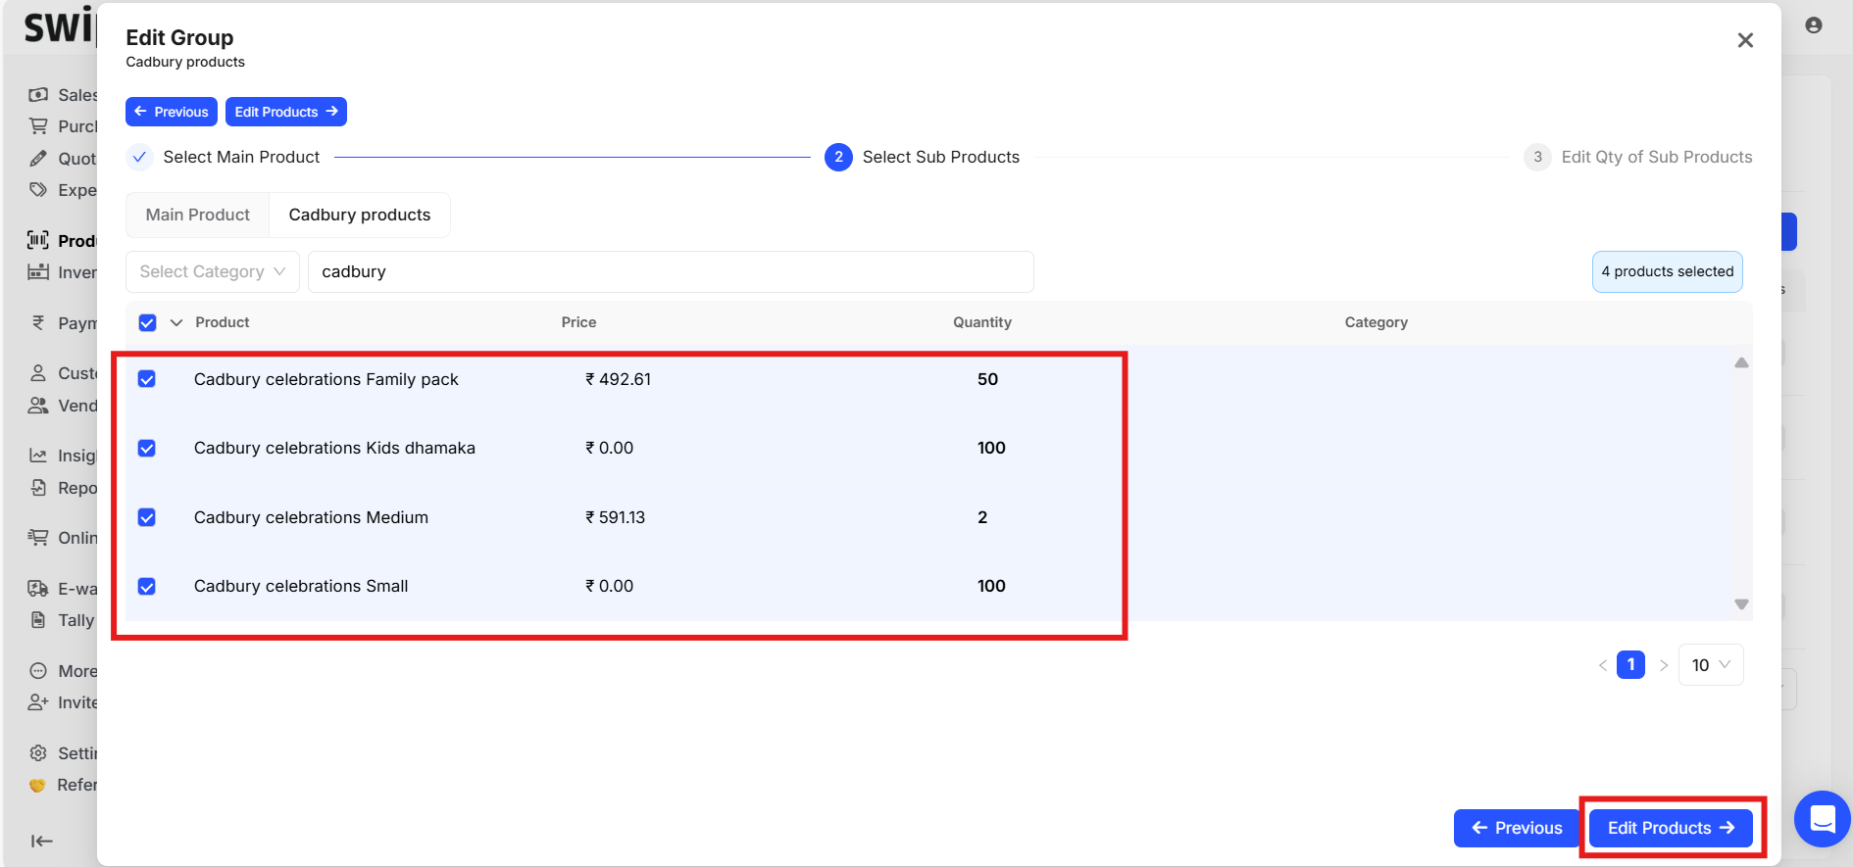Viewport: 1853px width, 867px height.
Task: Go to Select Main Product step
Action: tap(224, 157)
